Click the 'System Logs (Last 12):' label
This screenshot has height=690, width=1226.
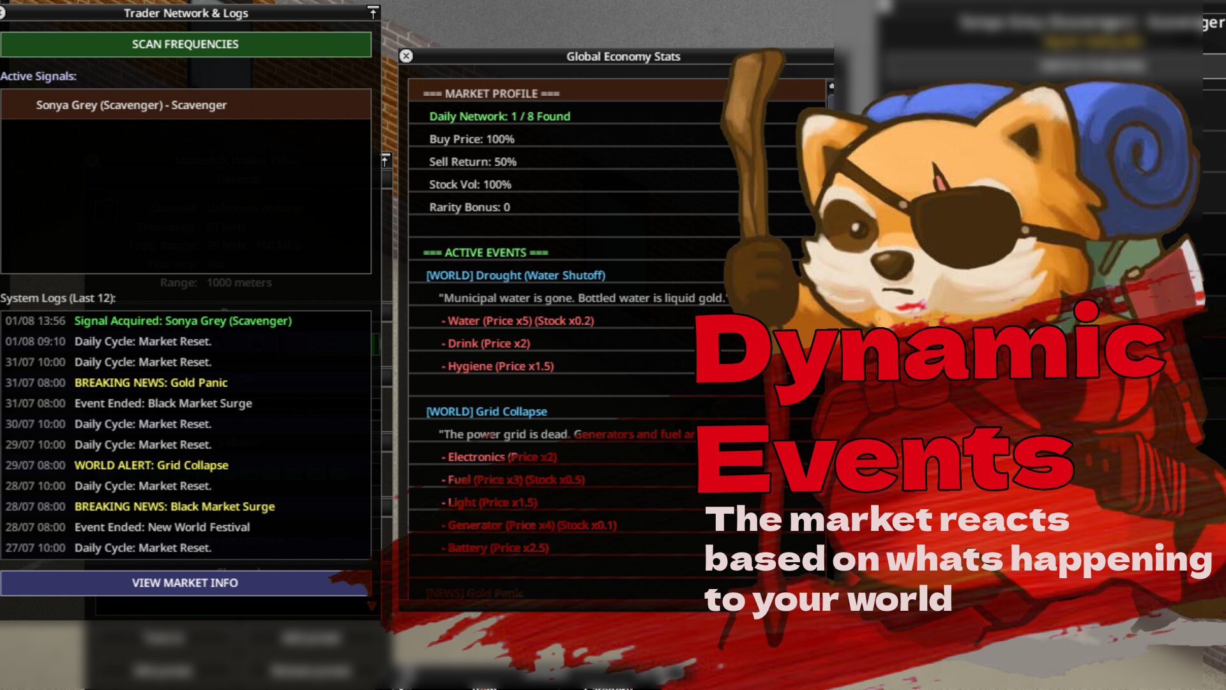click(58, 298)
